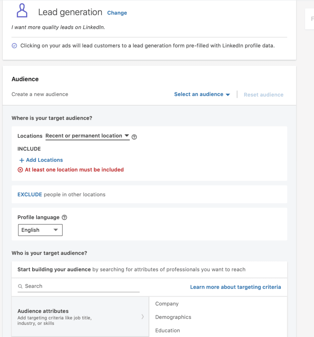The width and height of the screenshot is (314, 337).
Task: Click the blue checkmark circle beside ads description
Action: [x=14, y=45]
